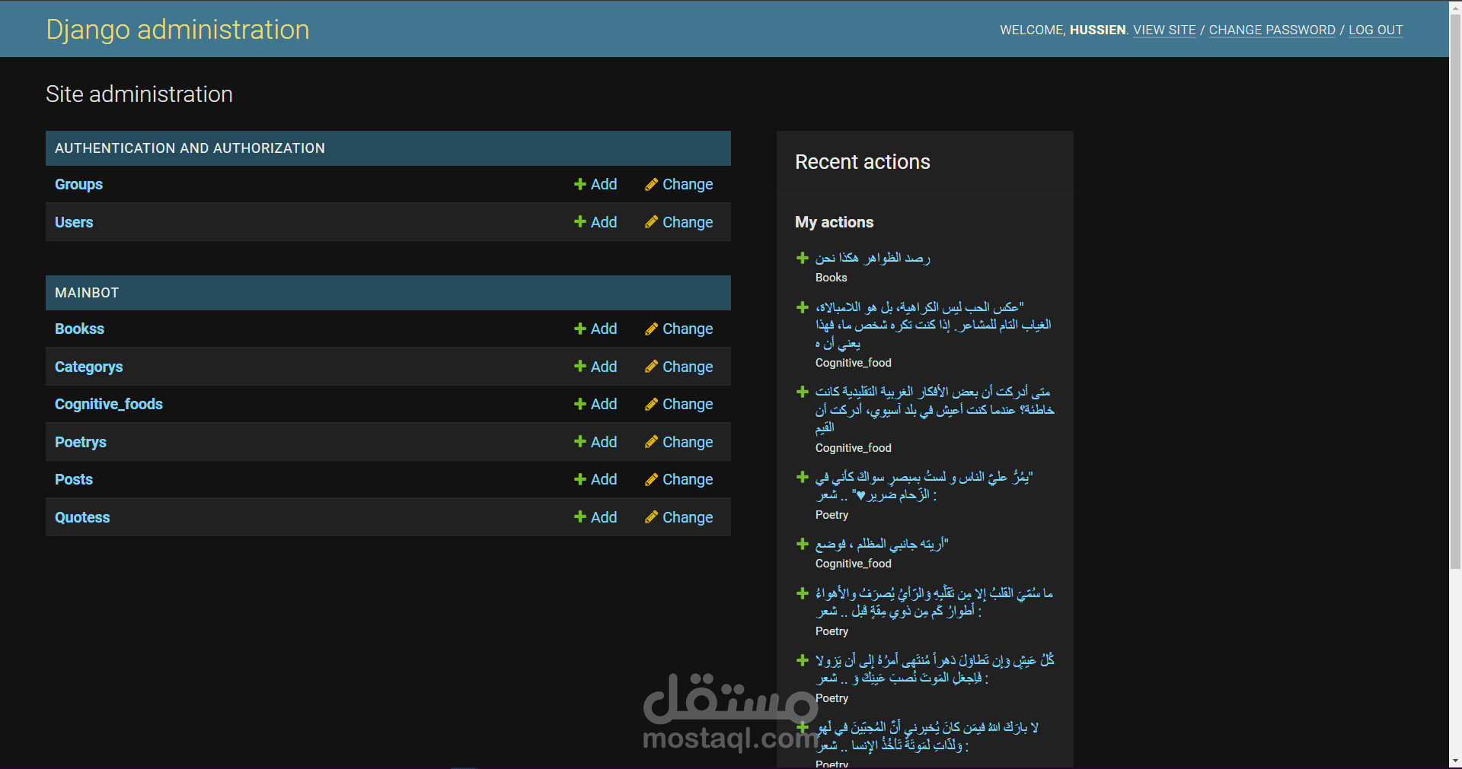Click the pencil icon for Categorys

point(651,366)
